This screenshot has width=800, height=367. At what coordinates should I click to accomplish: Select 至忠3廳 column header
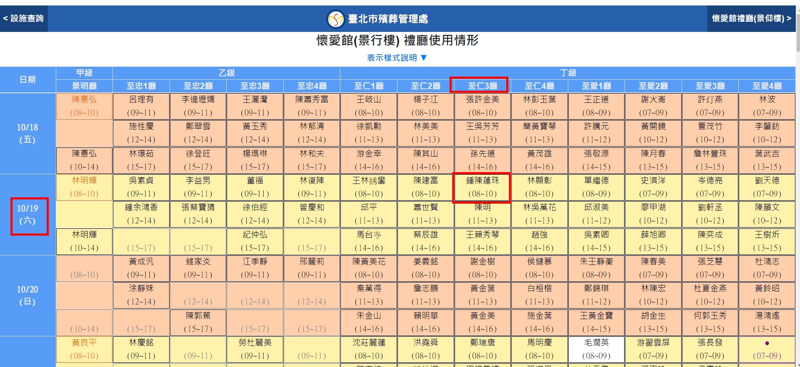(255, 86)
